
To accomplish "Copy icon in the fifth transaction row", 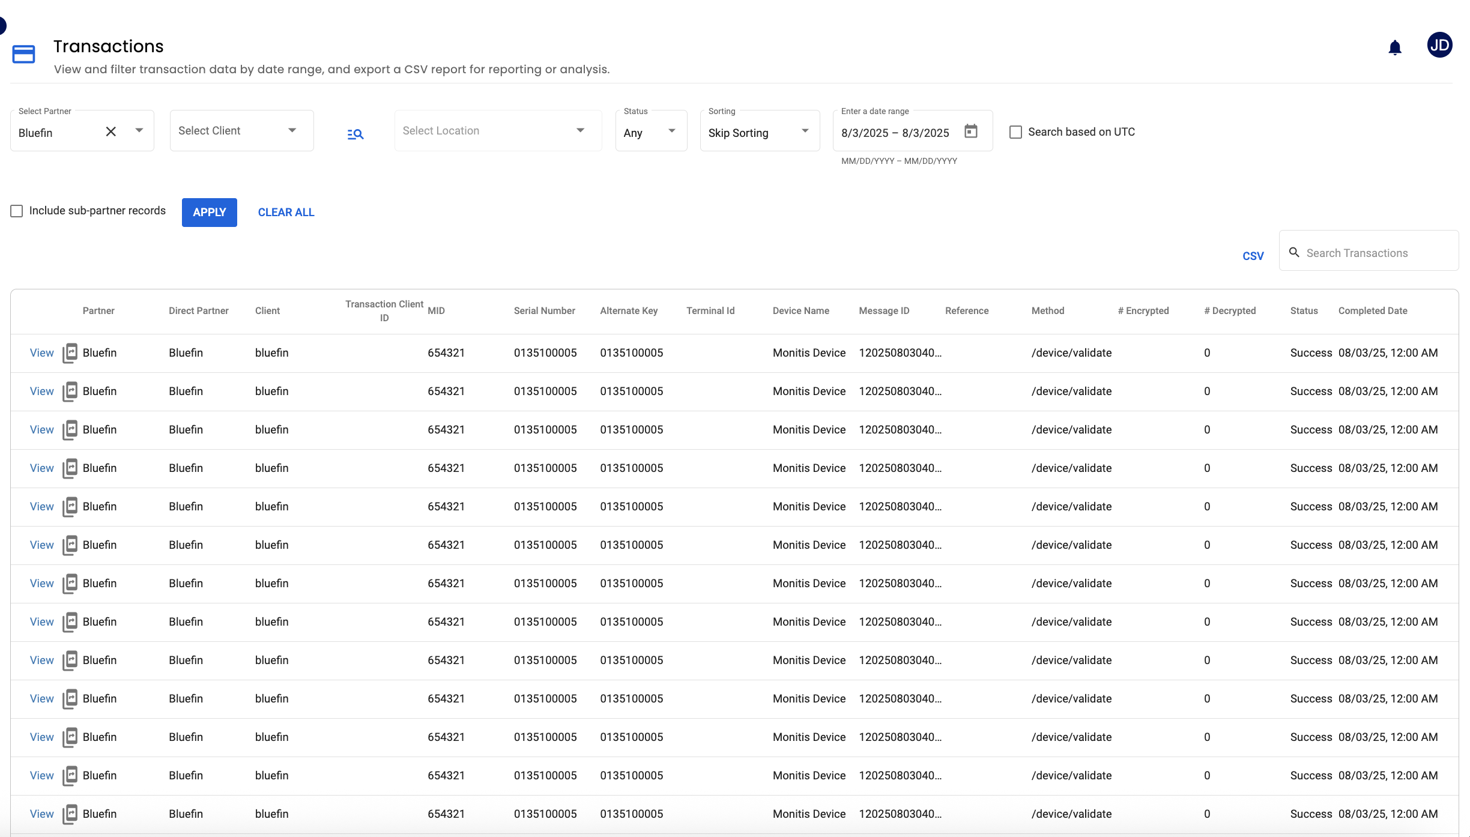I will tap(70, 507).
